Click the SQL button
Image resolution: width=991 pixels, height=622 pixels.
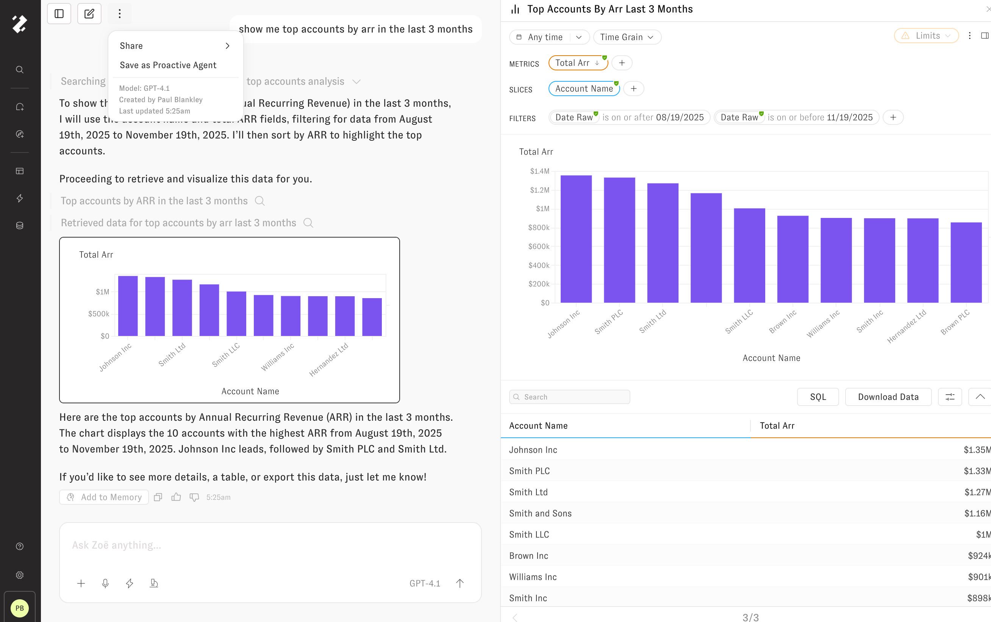click(817, 397)
